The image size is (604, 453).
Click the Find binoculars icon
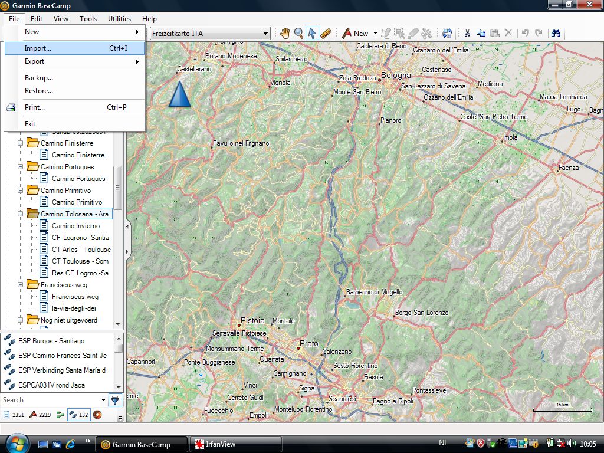pos(555,33)
